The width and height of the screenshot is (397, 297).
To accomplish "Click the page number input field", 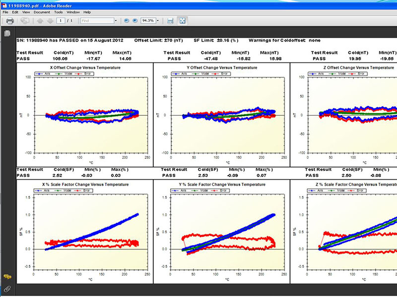I will point(61,21).
